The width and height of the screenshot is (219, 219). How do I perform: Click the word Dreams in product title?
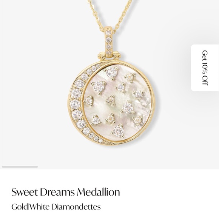(57, 192)
